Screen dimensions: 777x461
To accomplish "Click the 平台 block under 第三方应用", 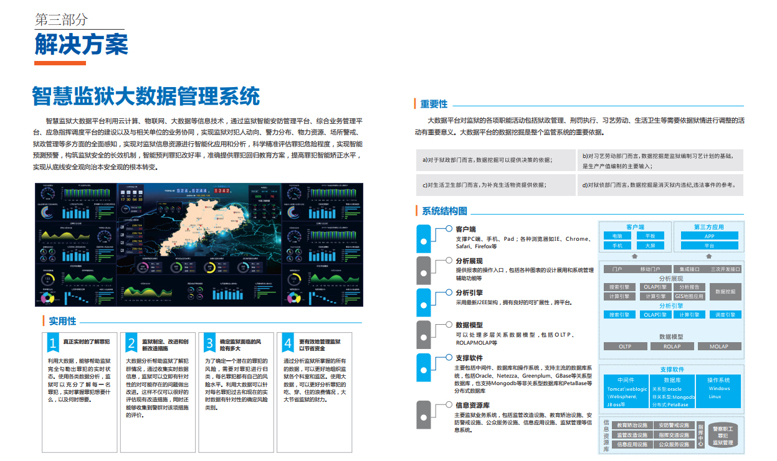I will tap(709, 246).
